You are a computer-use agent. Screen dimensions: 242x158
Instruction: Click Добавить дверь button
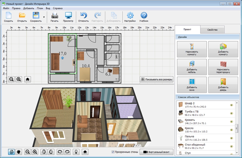223,85
